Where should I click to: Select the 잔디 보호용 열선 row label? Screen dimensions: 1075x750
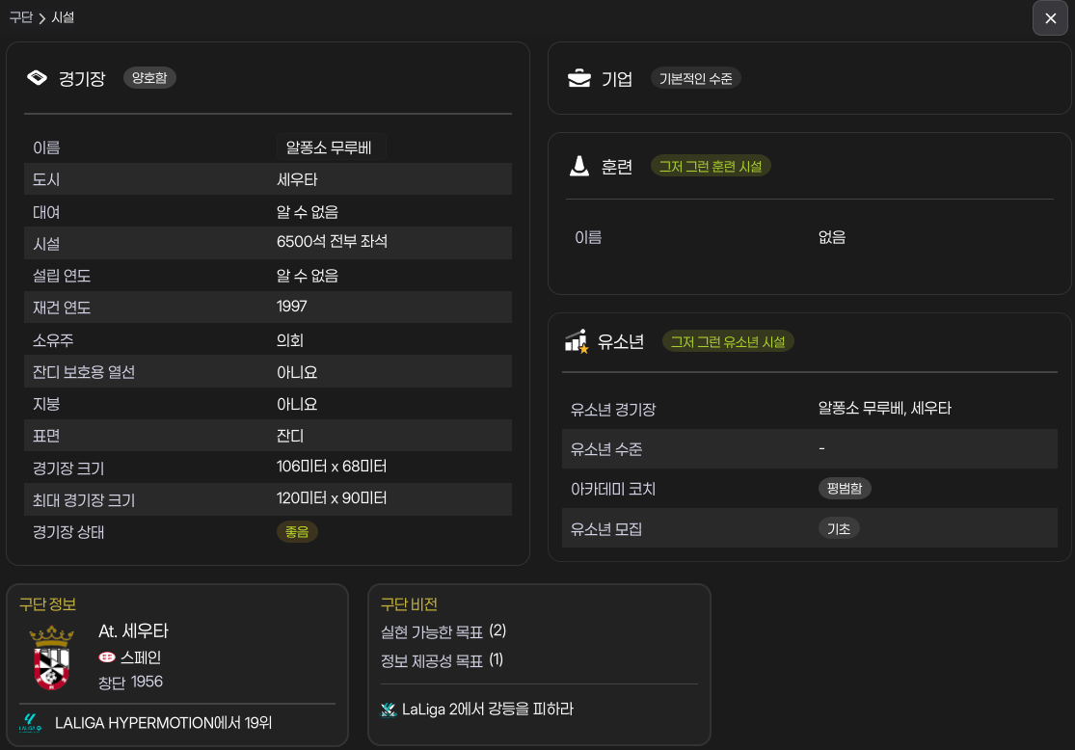pos(84,372)
